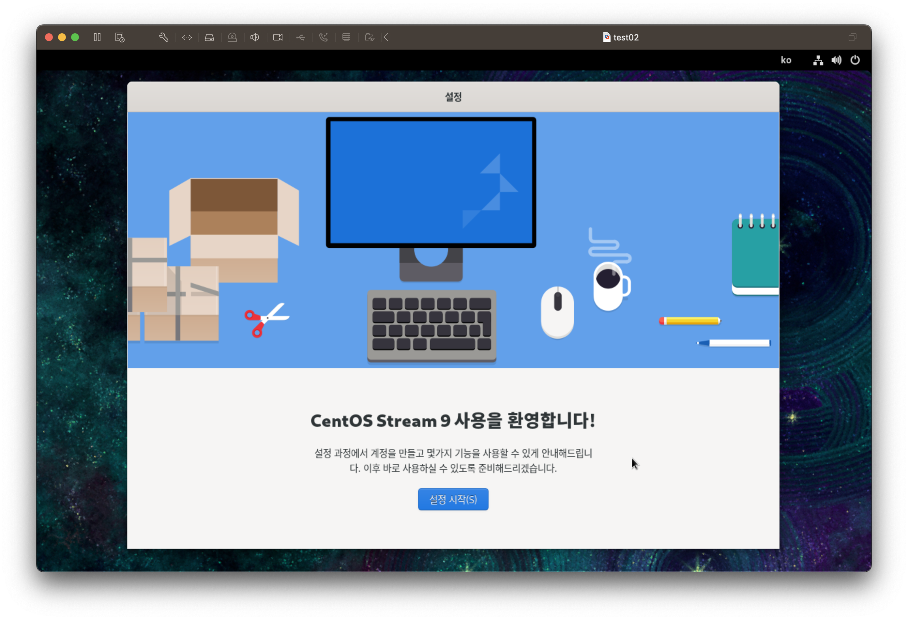Click the 설정 시작(S) button
908x620 pixels.
click(453, 499)
